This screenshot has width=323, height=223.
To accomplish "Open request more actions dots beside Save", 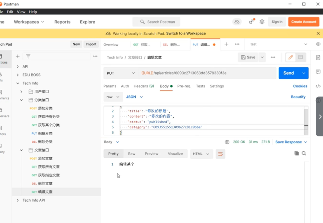I will (x=273, y=57).
